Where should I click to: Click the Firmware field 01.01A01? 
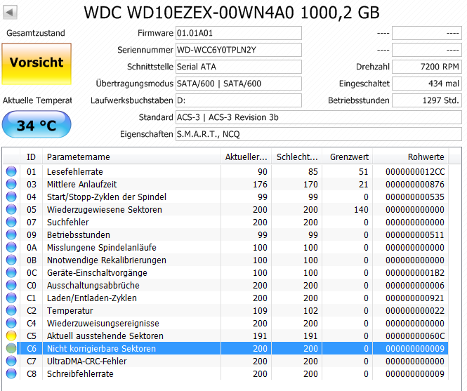pos(239,33)
